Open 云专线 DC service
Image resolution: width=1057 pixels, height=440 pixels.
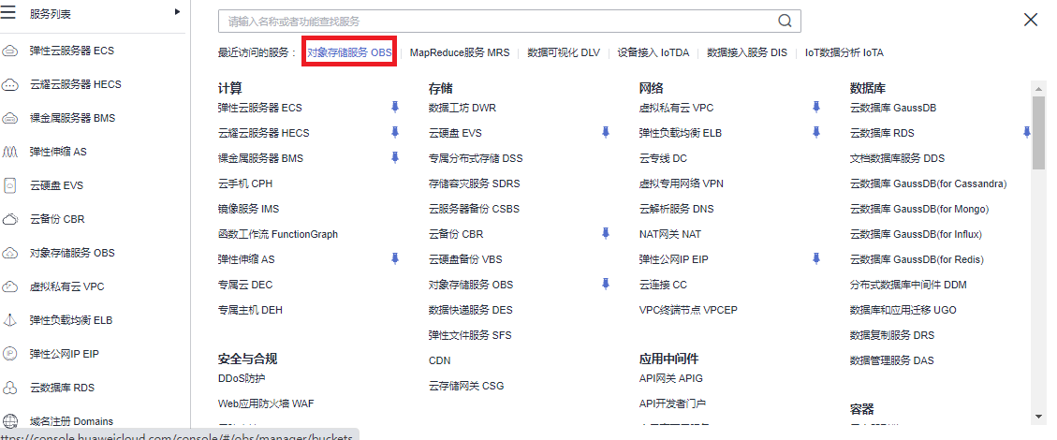[664, 158]
